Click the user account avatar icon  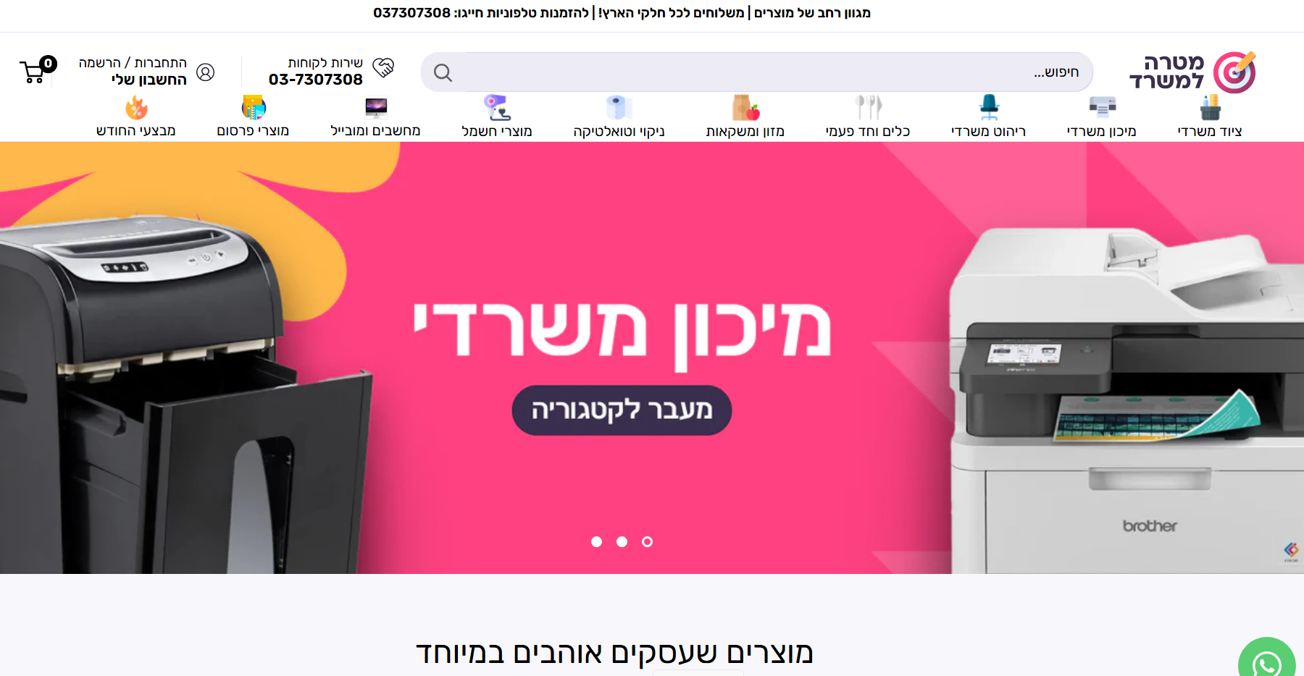[x=206, y=72]
